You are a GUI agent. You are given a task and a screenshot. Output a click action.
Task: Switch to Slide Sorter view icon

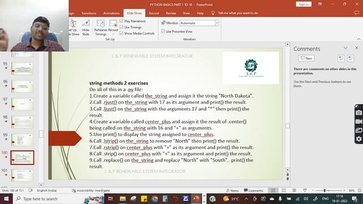284,190
